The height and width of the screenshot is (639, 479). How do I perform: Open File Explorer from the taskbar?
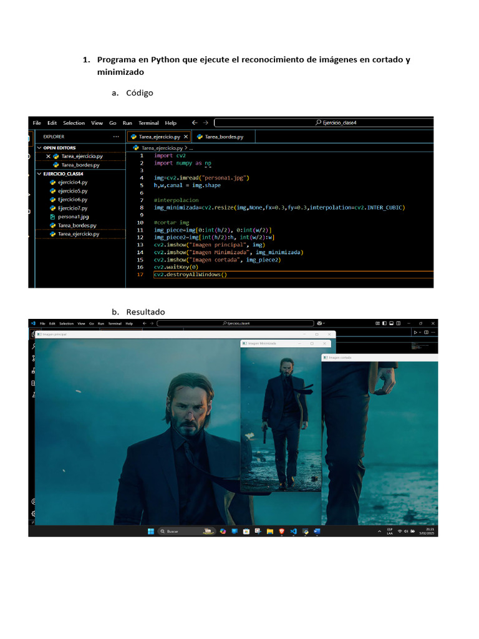(x=269, y=531)
